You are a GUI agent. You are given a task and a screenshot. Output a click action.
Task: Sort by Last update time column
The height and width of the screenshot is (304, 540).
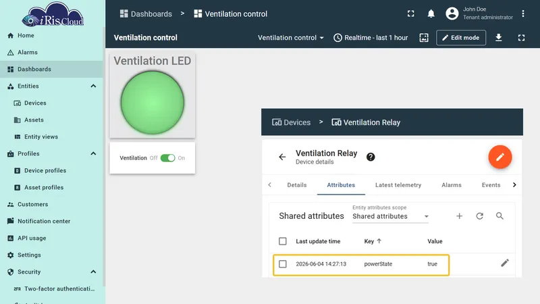click(318, 241)
